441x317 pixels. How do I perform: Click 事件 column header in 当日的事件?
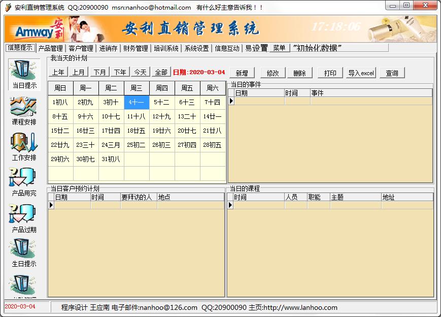click(x=371, y=93)
